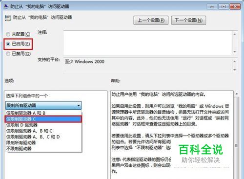The width and height of the screenshot is (244, 179).
Task: Click the 下一个设置(N) button
Action: point(188,20)
